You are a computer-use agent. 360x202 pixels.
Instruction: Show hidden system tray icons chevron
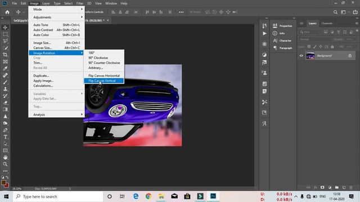click(x=296, y=196)
